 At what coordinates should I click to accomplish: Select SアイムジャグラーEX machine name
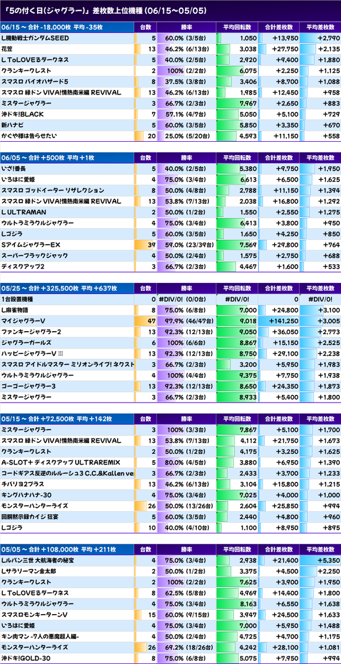(x=32, y=245)
